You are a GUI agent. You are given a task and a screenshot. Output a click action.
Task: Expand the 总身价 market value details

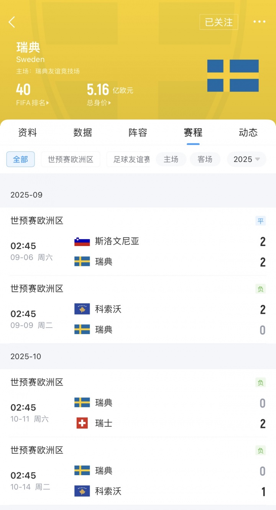tap(99, 103)
